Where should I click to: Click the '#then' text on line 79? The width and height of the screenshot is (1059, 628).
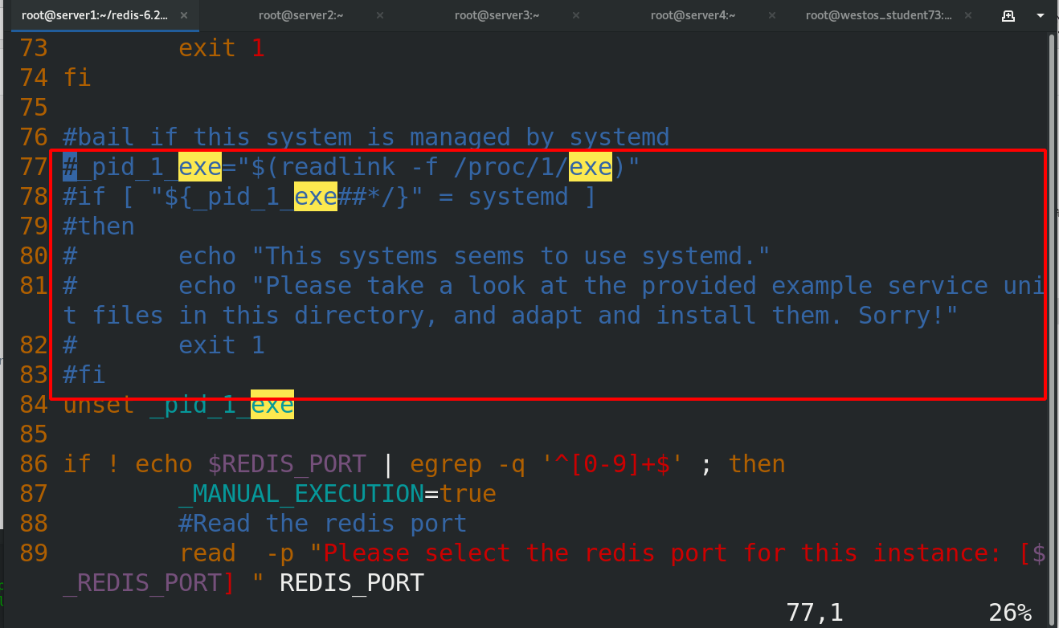point(99,226)
